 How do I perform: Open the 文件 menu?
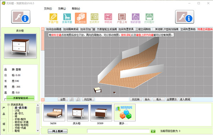[x=48, y=8]
